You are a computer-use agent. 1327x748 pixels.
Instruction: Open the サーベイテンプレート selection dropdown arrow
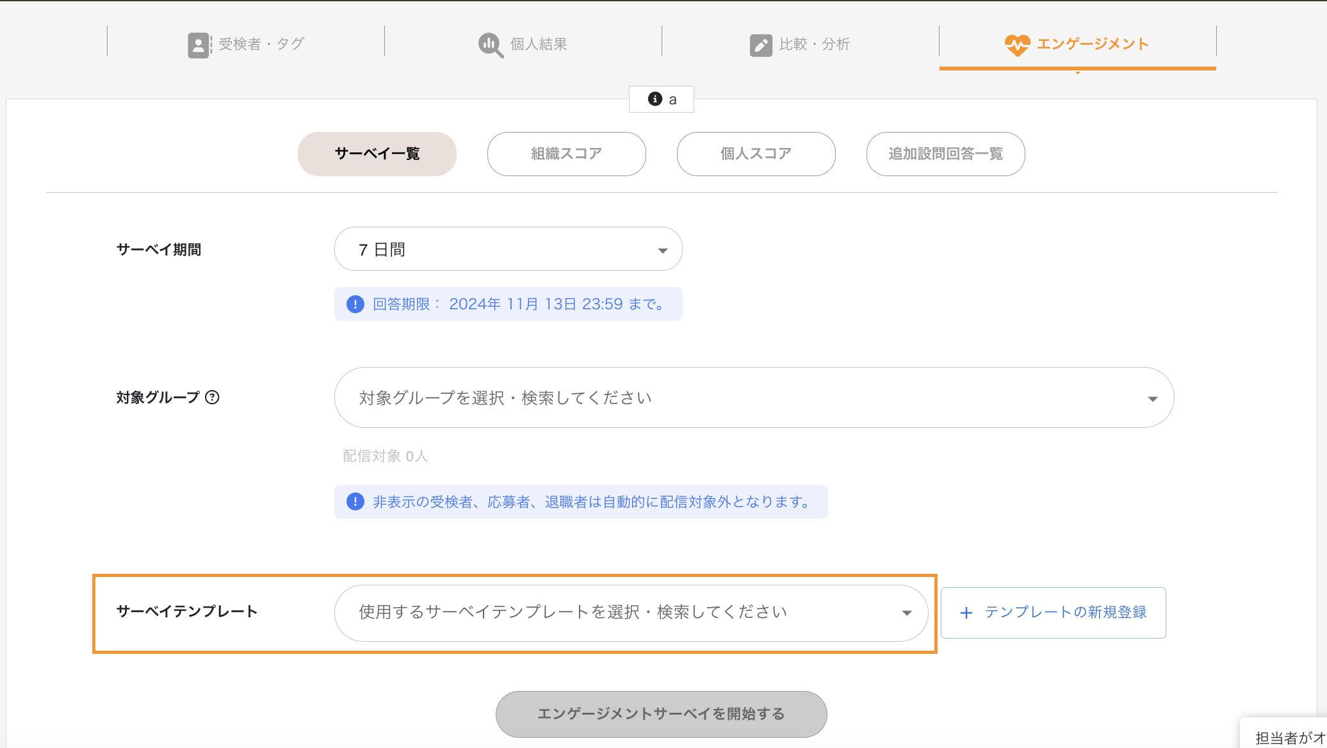pyautogui.click(x=906, y=613)
